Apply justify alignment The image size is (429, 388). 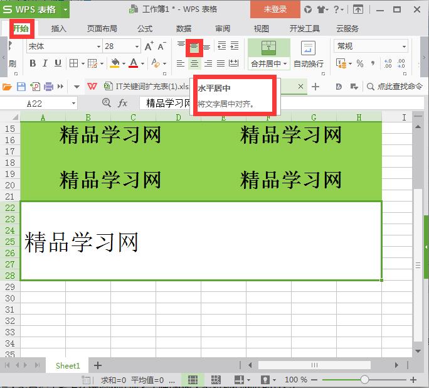pyautogui.click(x=221, y=63)
